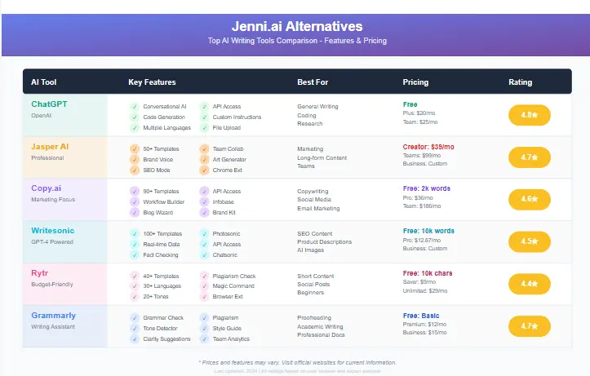Click the blue checkmark beside Grammar Check
The width and height of the screenshot is (590, 376).
135,318
